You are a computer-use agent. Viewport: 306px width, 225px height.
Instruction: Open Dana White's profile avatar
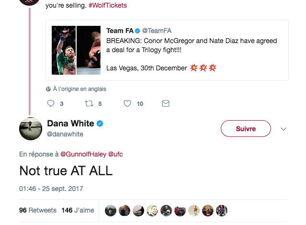click(31, 129)
